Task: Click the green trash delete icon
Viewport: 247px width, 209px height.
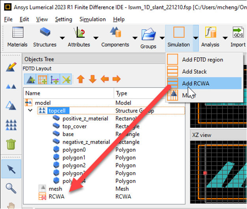Action: [x=11, y=144]
